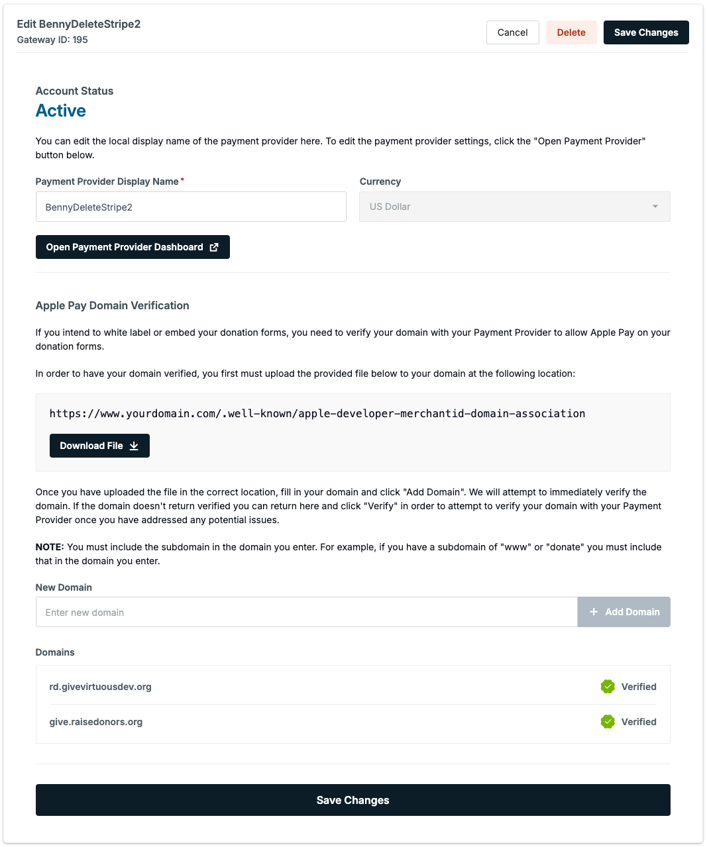707x847 pixels.
Task: Save Changes using the bottom button
Action: coord(353,800)
